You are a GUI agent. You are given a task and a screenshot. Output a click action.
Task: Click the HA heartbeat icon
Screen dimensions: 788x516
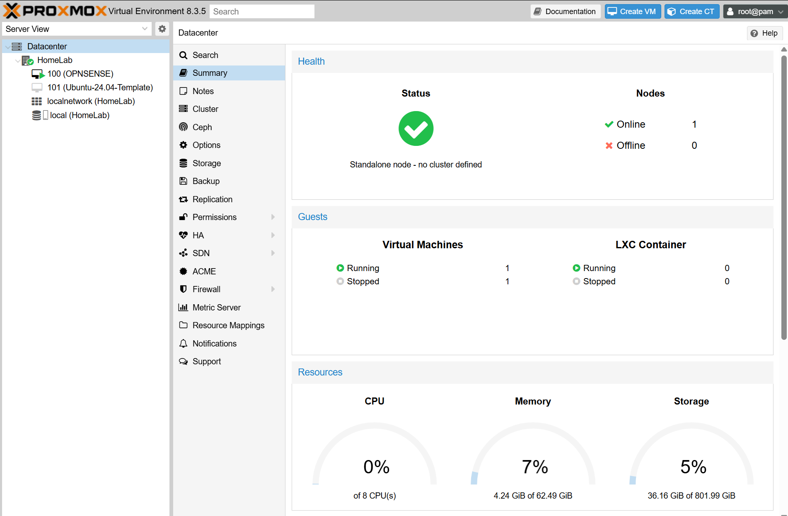click(x=183, y=235)
